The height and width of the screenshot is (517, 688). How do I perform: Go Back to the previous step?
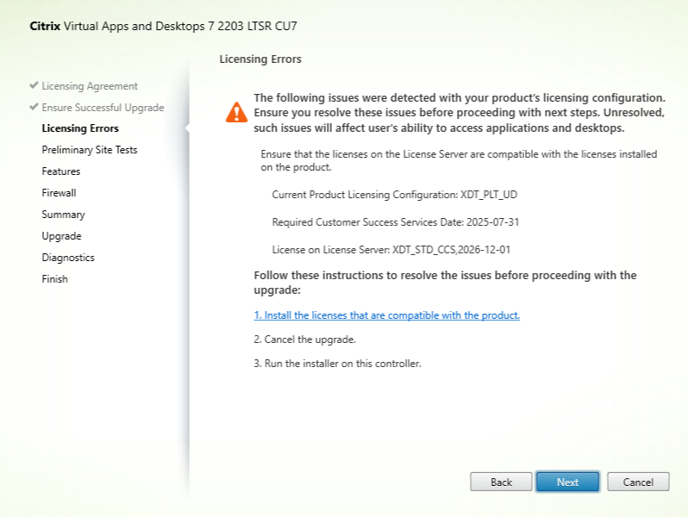[501, 482]
